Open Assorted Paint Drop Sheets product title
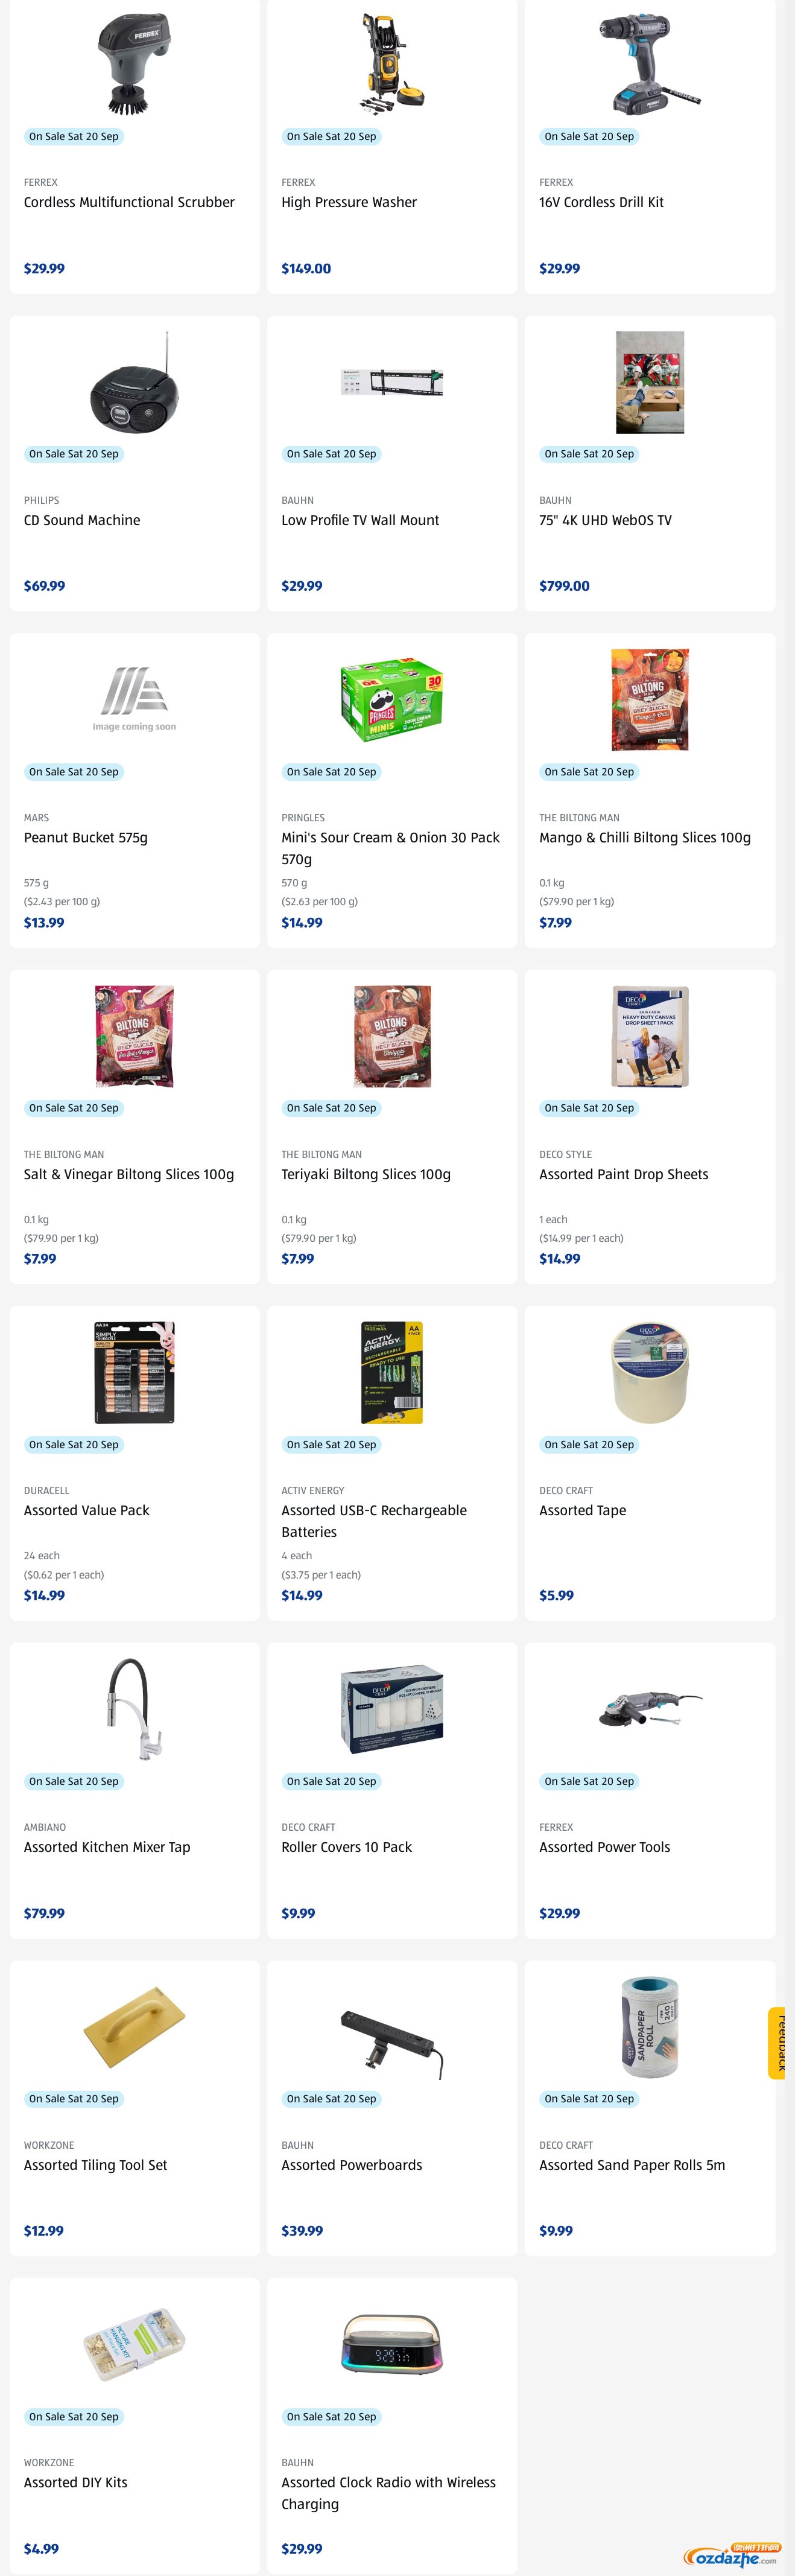 click(623, 1174)
